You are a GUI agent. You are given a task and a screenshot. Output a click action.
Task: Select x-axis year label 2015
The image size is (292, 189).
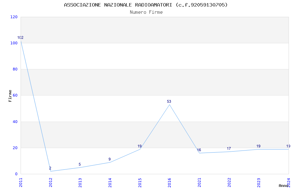(140, 182)
